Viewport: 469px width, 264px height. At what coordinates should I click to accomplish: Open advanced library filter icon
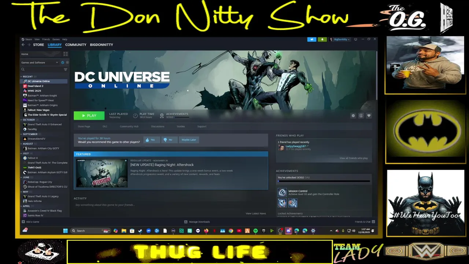[66, 69]
